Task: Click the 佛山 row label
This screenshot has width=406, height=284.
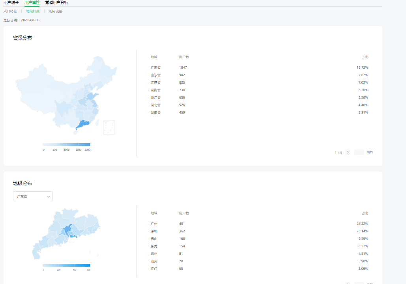Action: pyautogui.click(x=154, y=239)
